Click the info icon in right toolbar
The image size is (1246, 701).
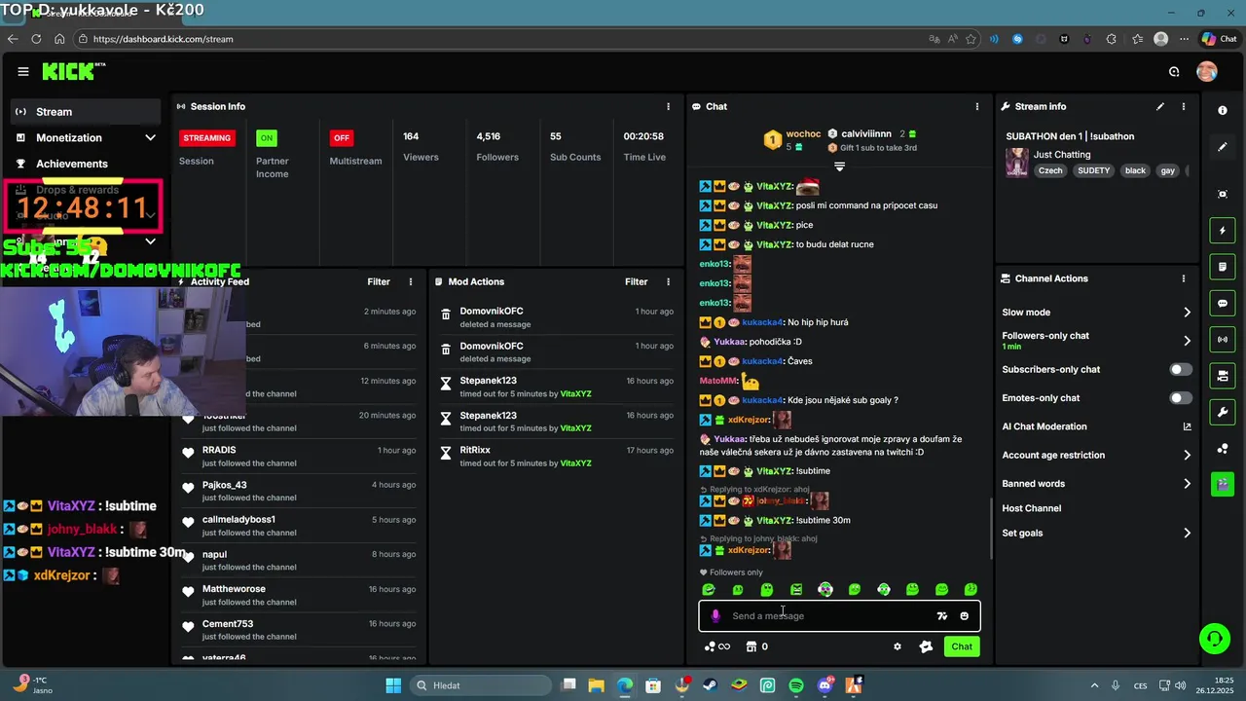pyautogui.click(x=1223, y=111)
